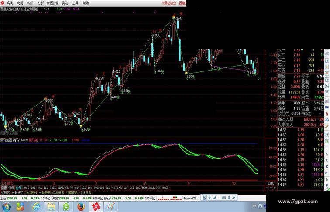Switch indicator to OBV

pos(77,188)
